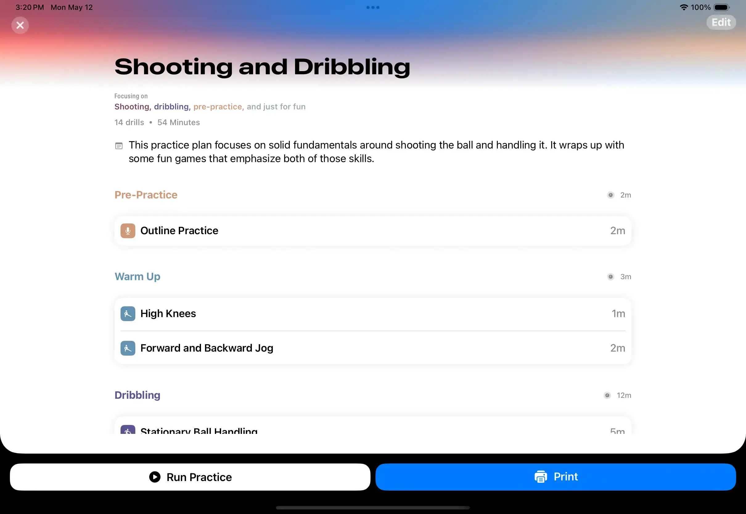Click the '14 drills' count text

(x=129, y=122)
